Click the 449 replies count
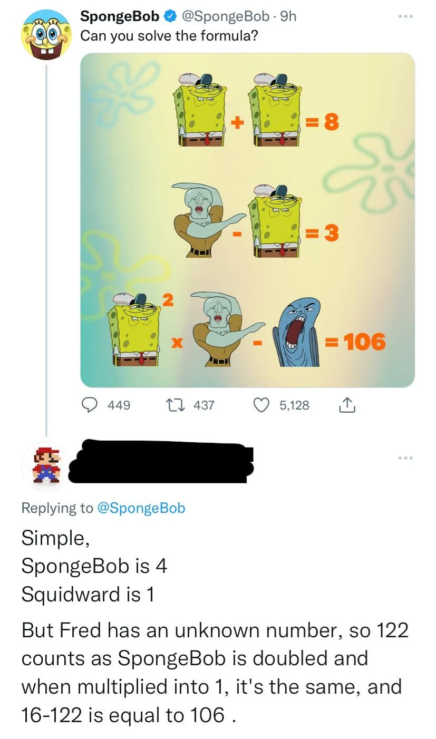The width and height of the screenshot is (436, 739). (119, 405)
